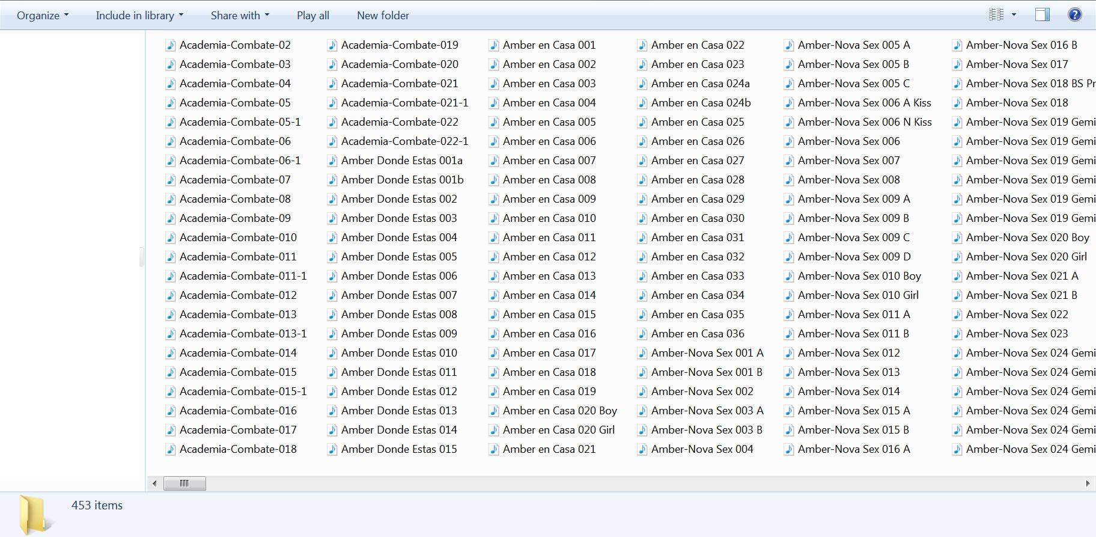This screenshot has height=537, width=1096.
Task: Click the music icon of Amber en Casa 010
Action: tap(494, 218)
